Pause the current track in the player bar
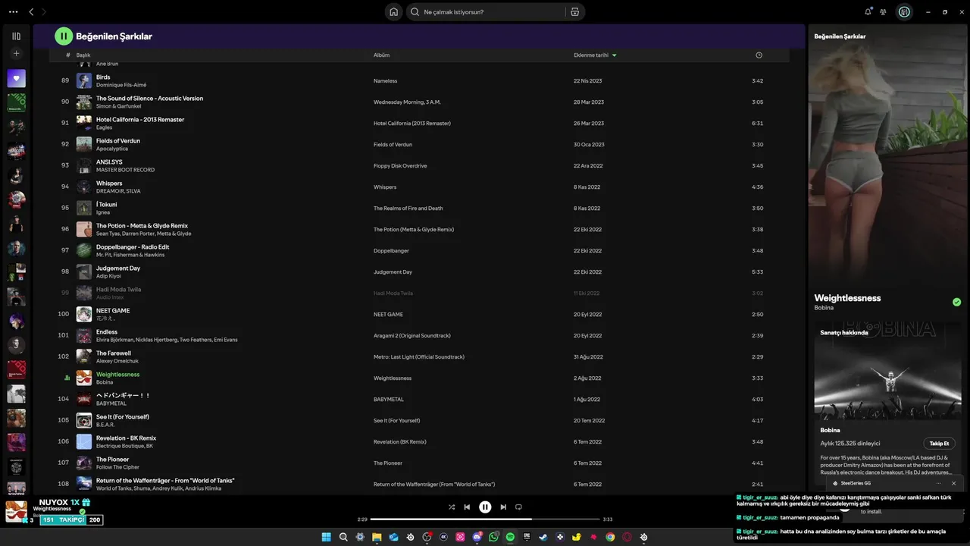970x546 pixels. point(485,507)
